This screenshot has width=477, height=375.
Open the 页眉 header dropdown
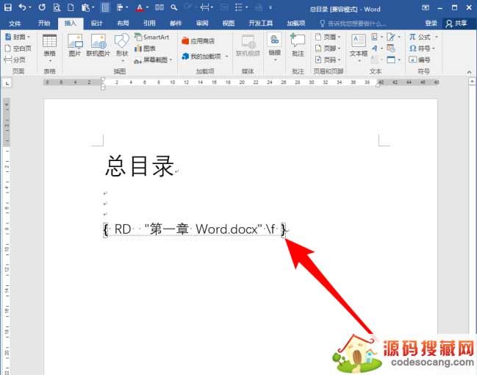point(326,37)
